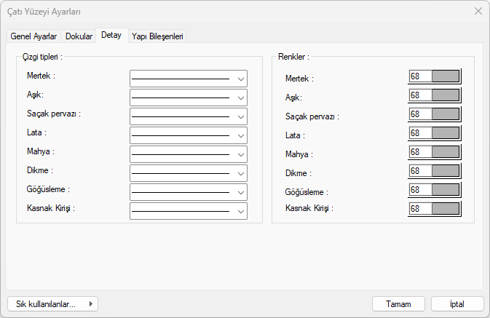490x318 pixels.
Task: Select the Yapı Bileşenleri tab
Action: click(x=158, y=36)
